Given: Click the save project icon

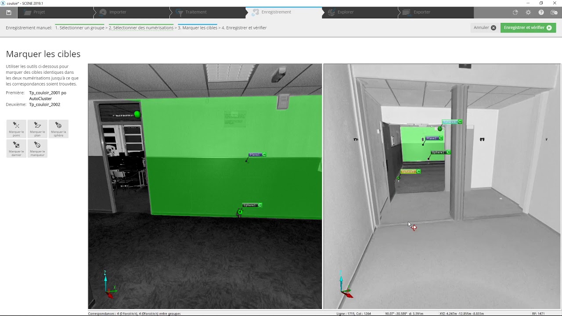Looking at the screenshot, I should 8,12.
